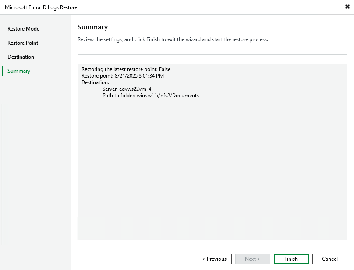The image size is (354, 270).
Task: Click the Destination label in summary
Action: pos(95,82)
